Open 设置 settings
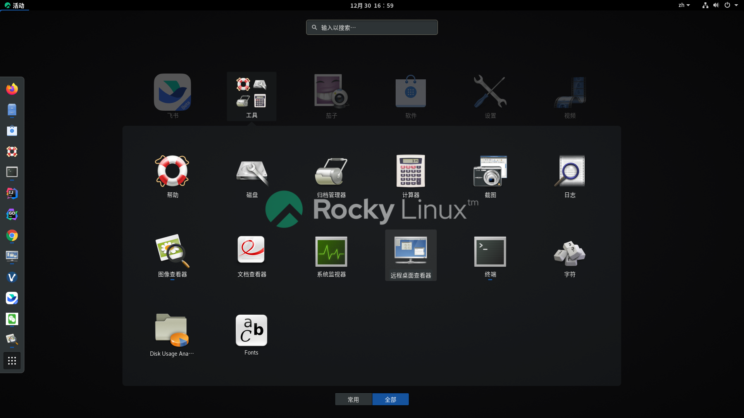744x418 pixels. click(x=490, y=96)
